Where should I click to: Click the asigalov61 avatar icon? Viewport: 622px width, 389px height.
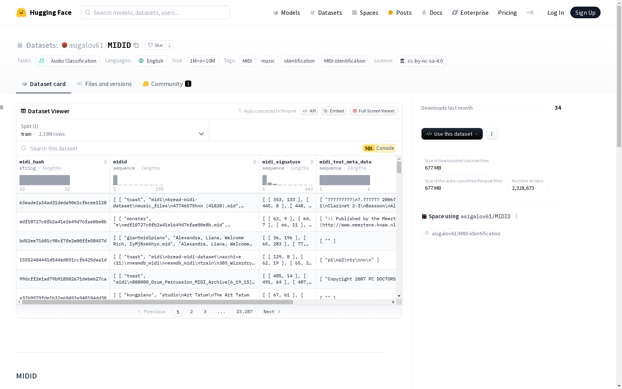(65, 45)
